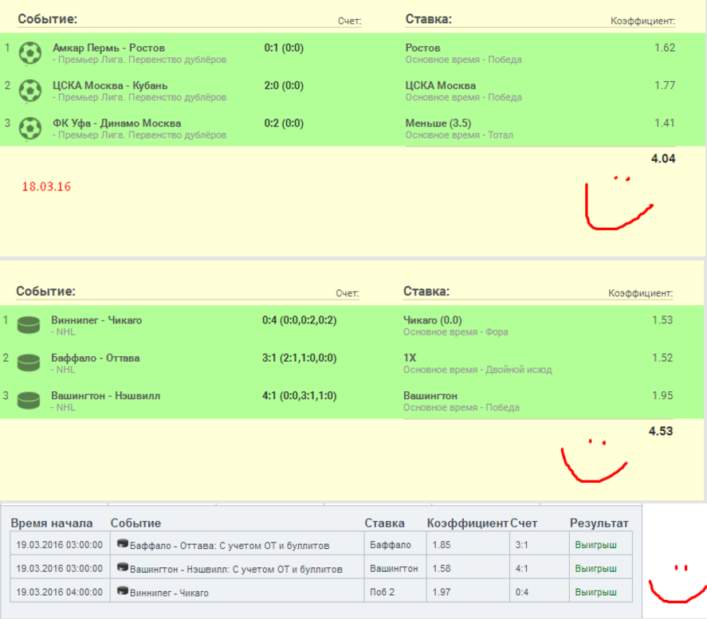
Task: Click the large puck icon beside Баффало - Оттава NHL
Action: click(x=29, y=362)
